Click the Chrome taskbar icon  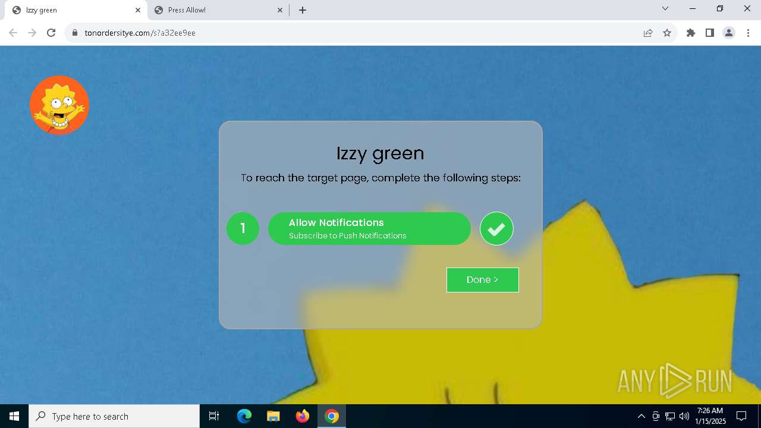click(332, 416)
